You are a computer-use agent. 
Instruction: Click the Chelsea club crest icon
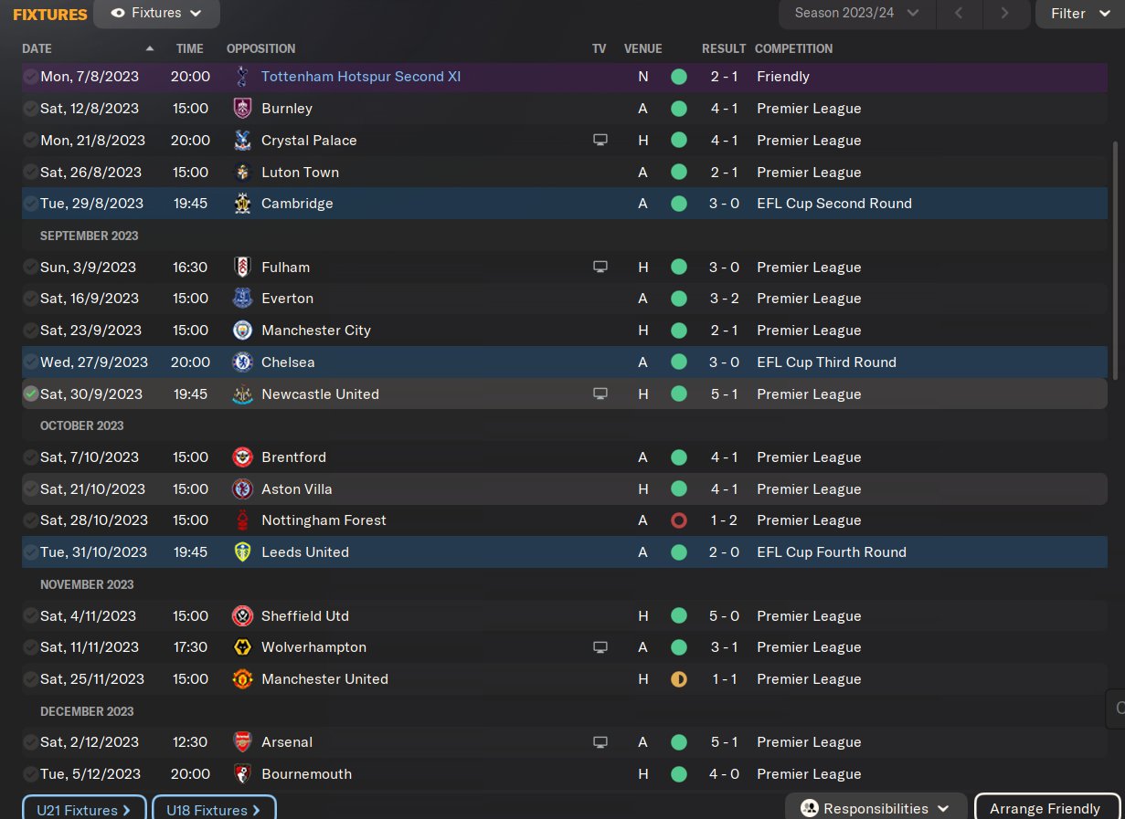coord(242,362)
